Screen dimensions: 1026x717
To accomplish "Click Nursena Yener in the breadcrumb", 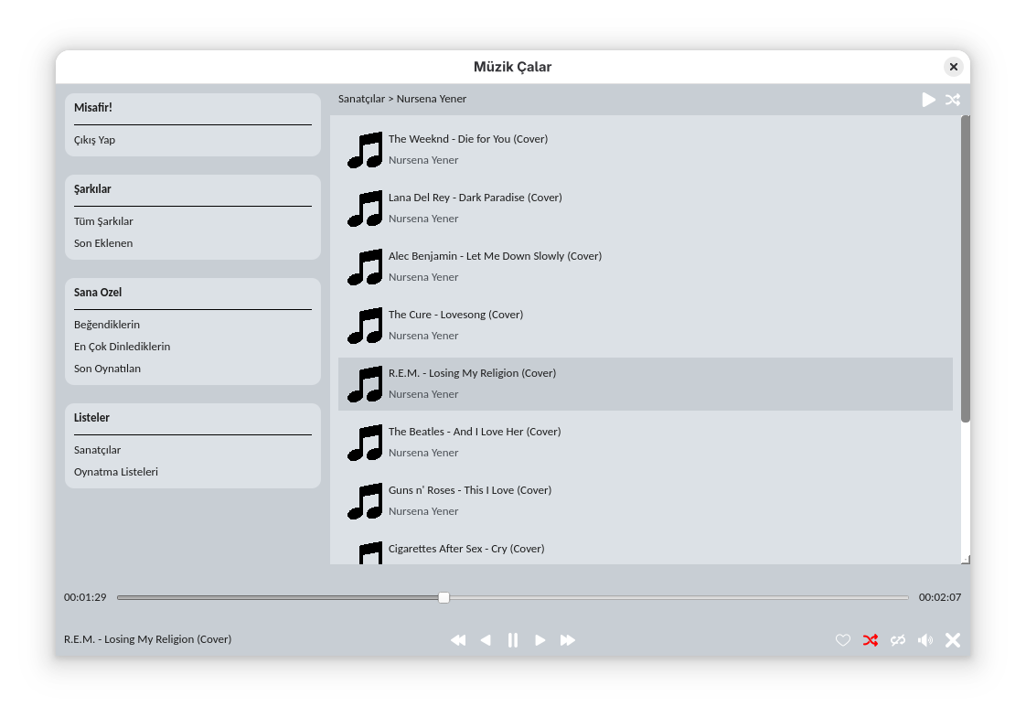I will [x=432, y=99].
